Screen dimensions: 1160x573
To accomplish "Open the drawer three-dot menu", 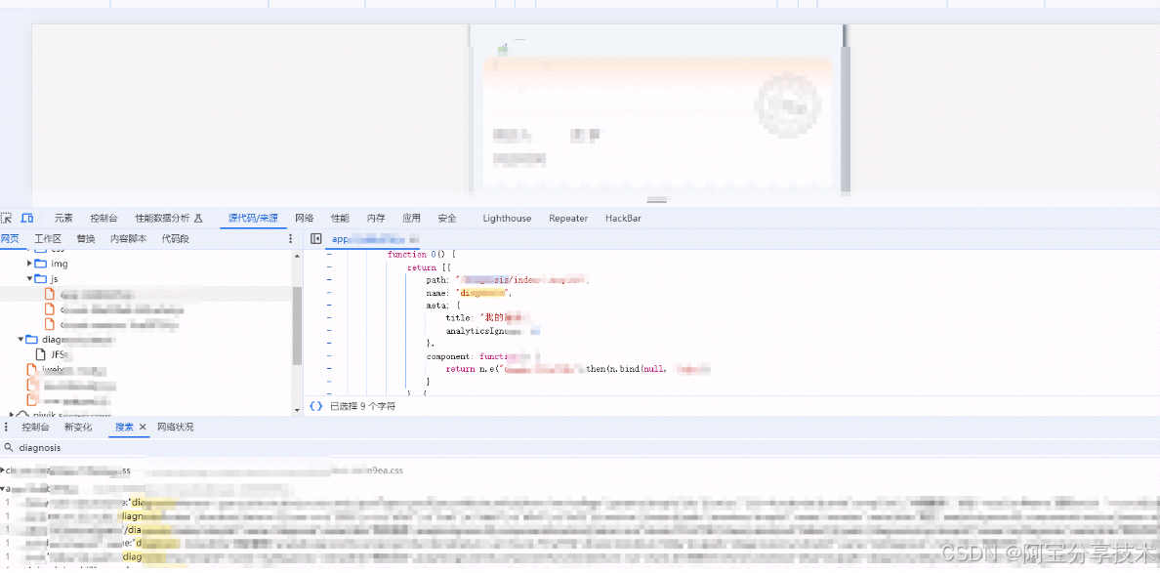I will pos(6,427).
